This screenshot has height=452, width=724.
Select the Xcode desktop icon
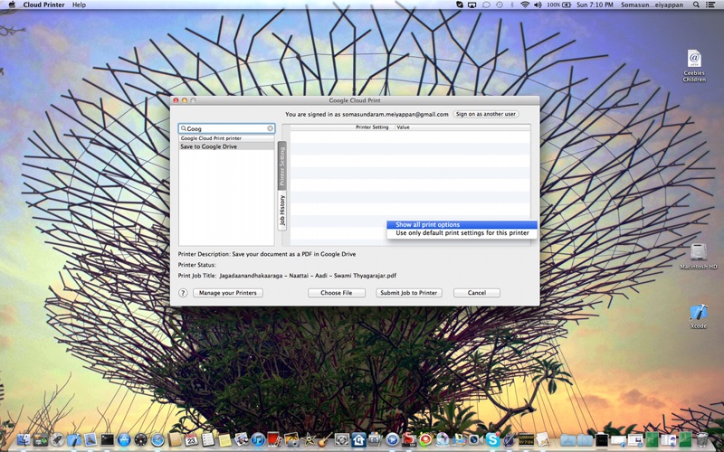[698, 315]
